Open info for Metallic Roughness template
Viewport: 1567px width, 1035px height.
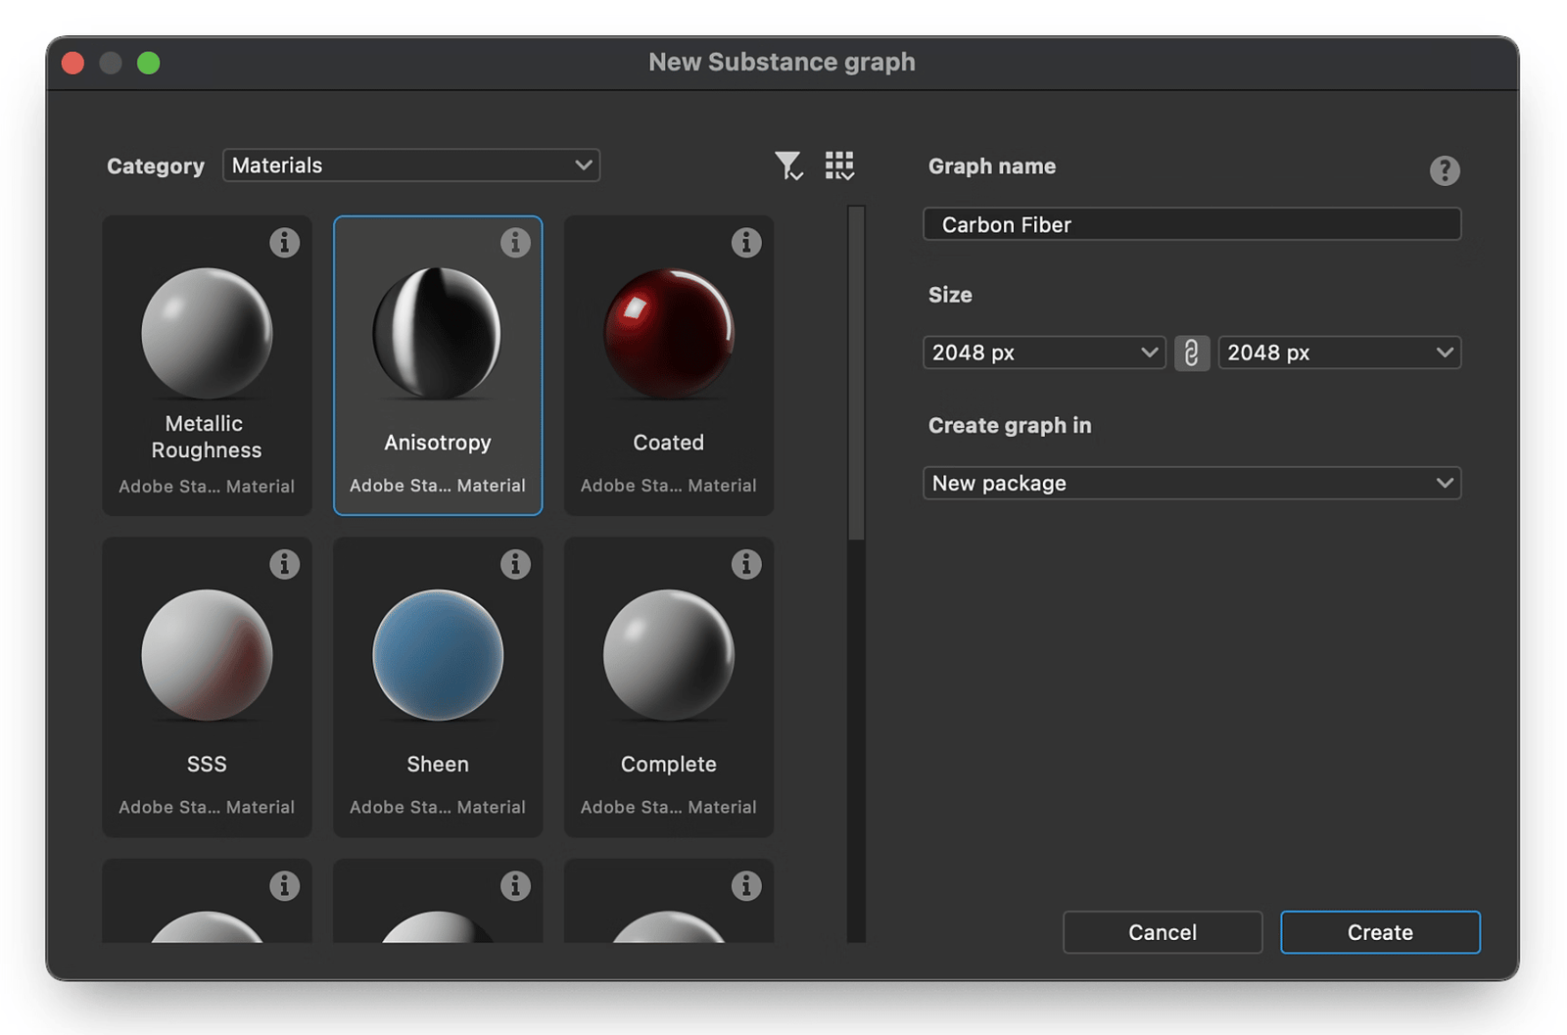tap(284, 242)
